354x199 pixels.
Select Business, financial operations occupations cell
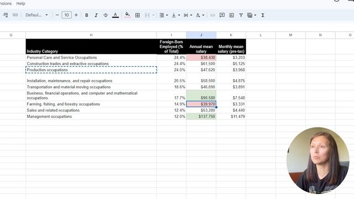coord(91,96)
